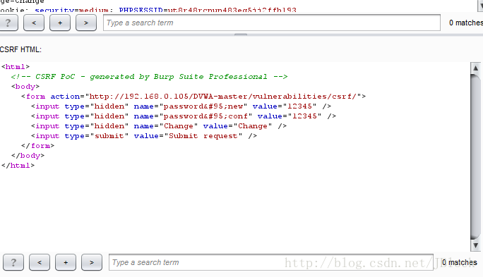The image size is (483, 277).
Task: Click the pane splitter handle above CSRF HTML
Action: [241, 35]
